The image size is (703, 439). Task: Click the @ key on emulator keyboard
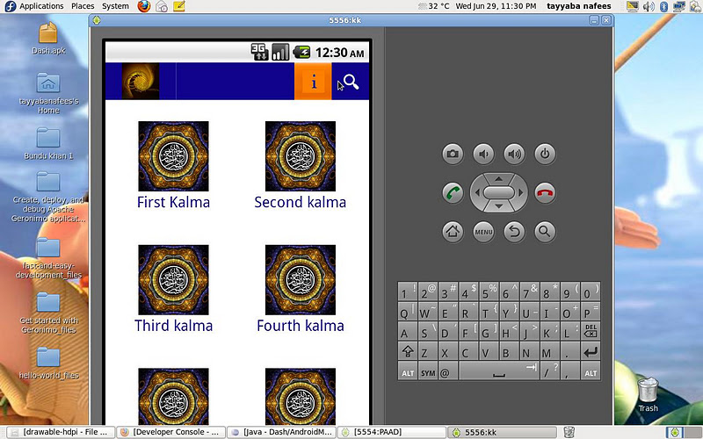click(448, 371)
